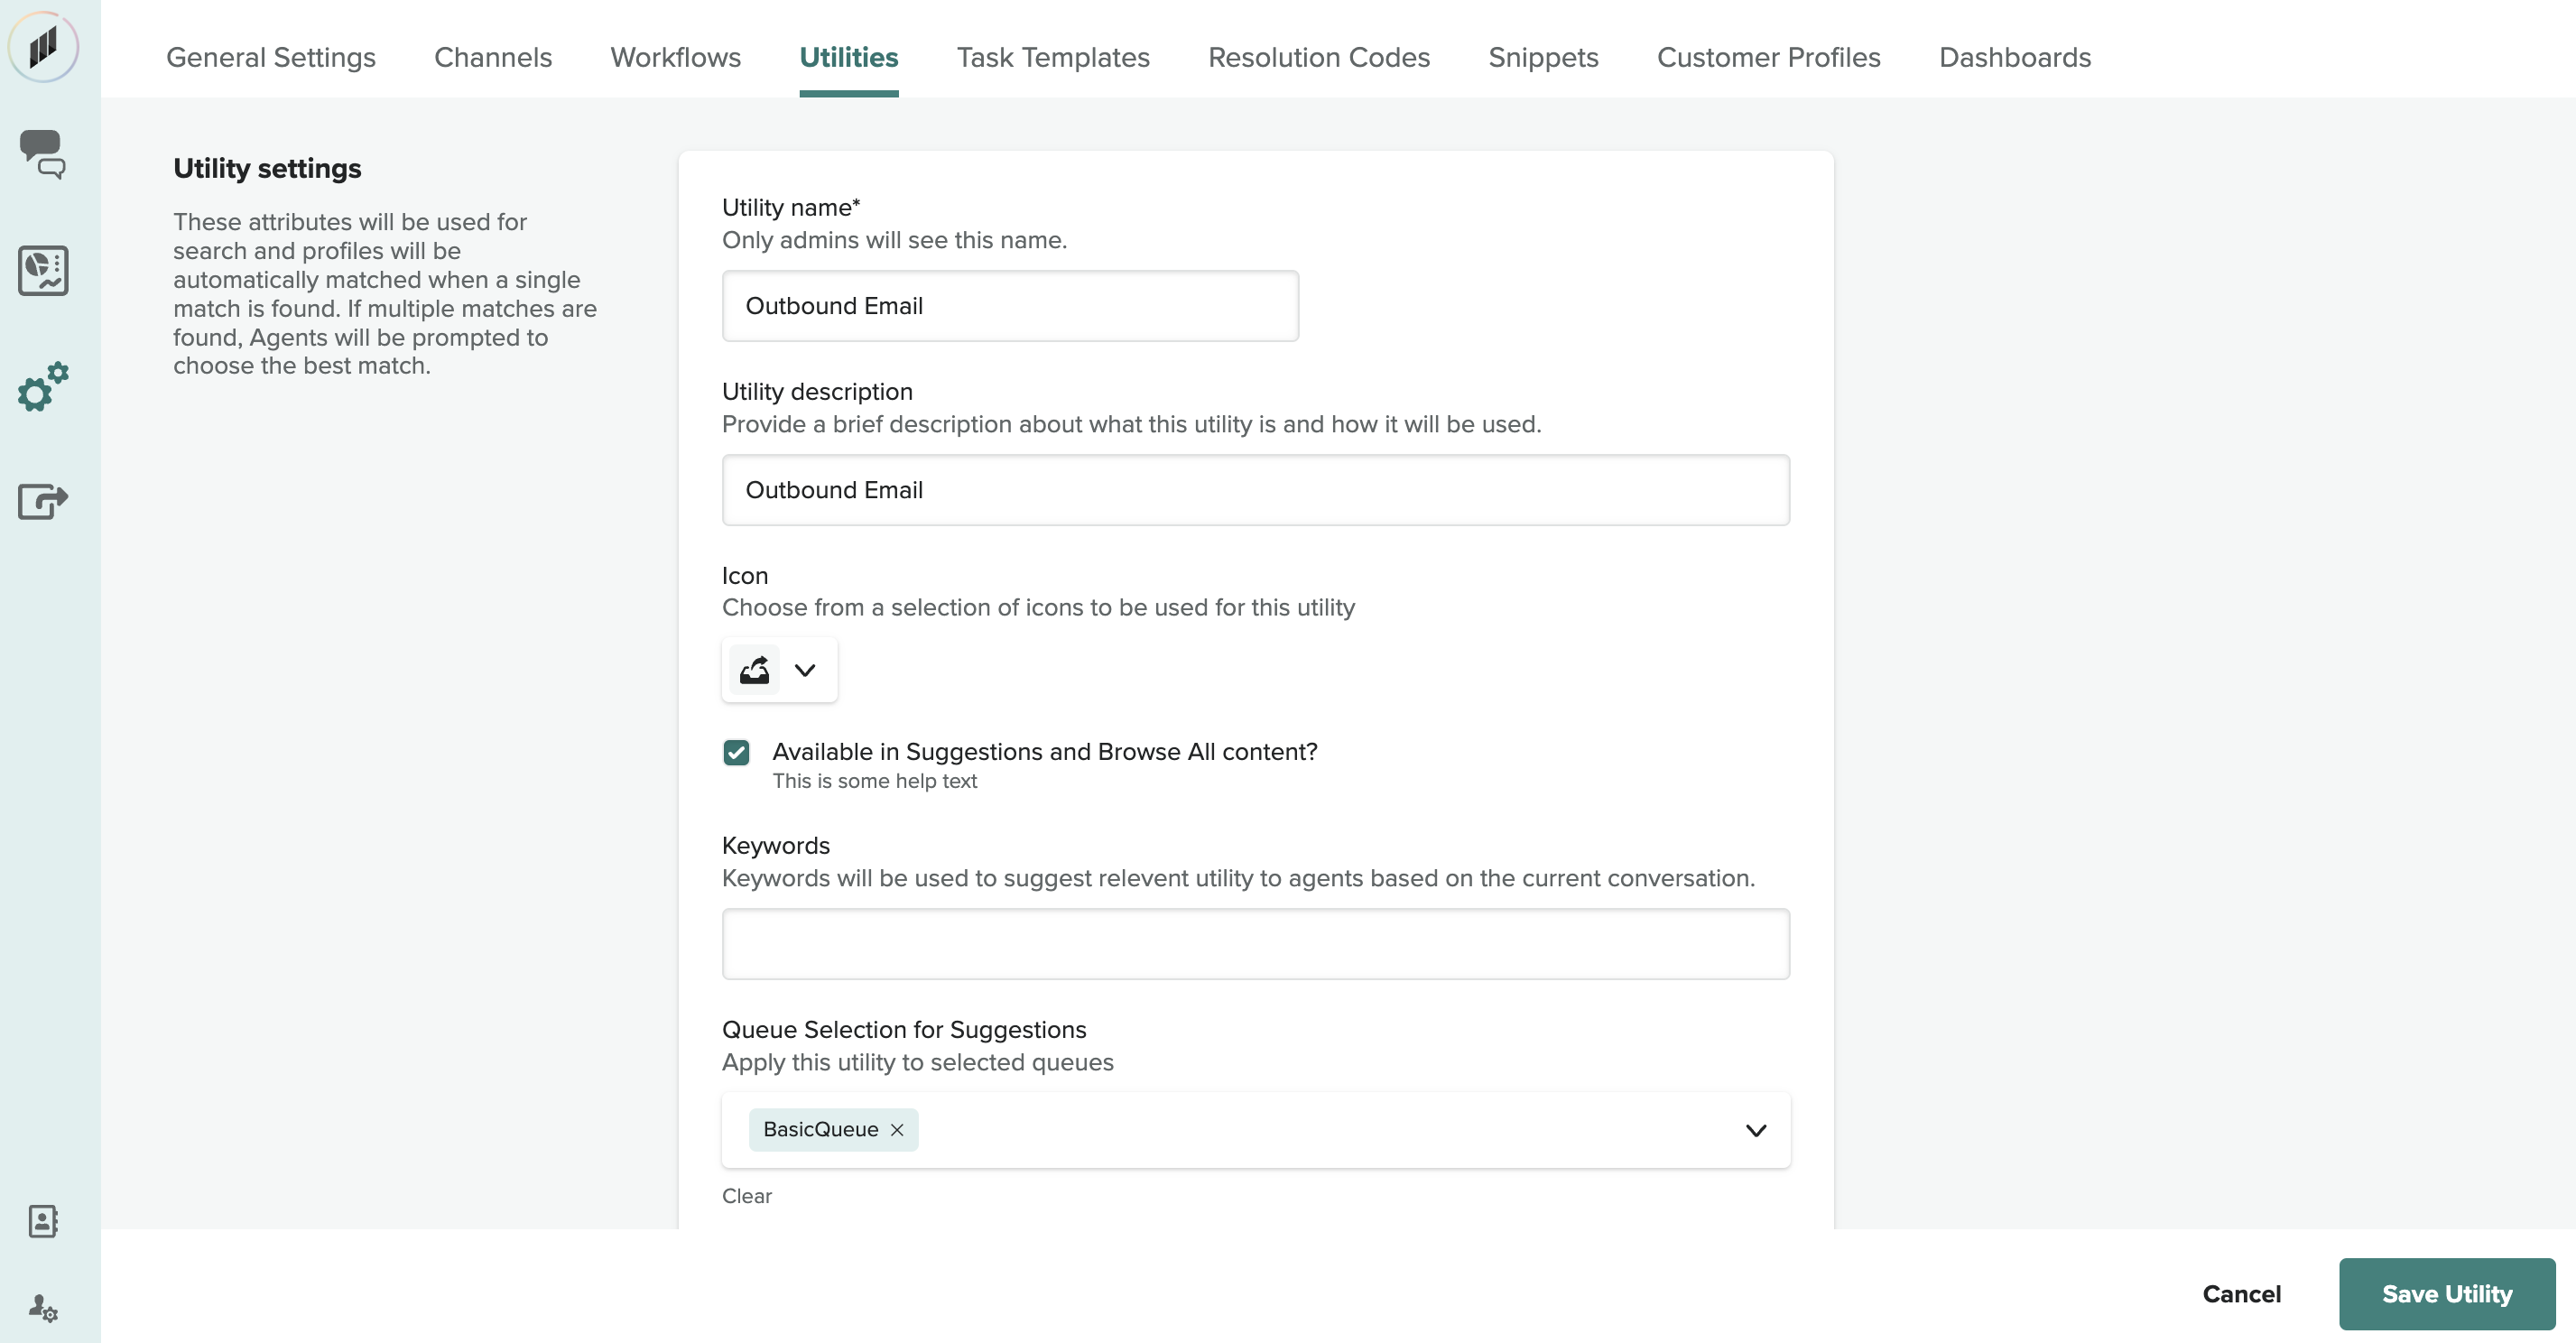Remove the BasicQueue tag with its X
Viewport: 2576px width, 1343px height.
click(897, 1129)
